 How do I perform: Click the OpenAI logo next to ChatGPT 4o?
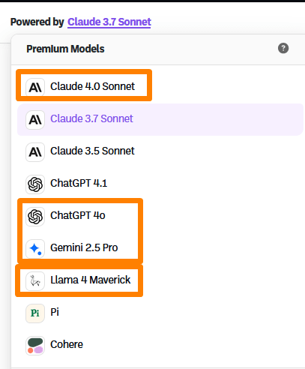pos(35,216)
